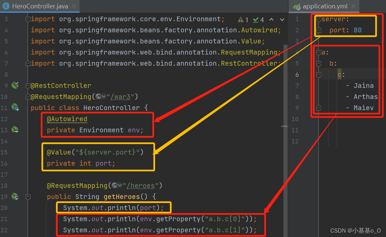Switch to the application.yml tab
Screen dimensions: 386x237
[x=324, y=6]
